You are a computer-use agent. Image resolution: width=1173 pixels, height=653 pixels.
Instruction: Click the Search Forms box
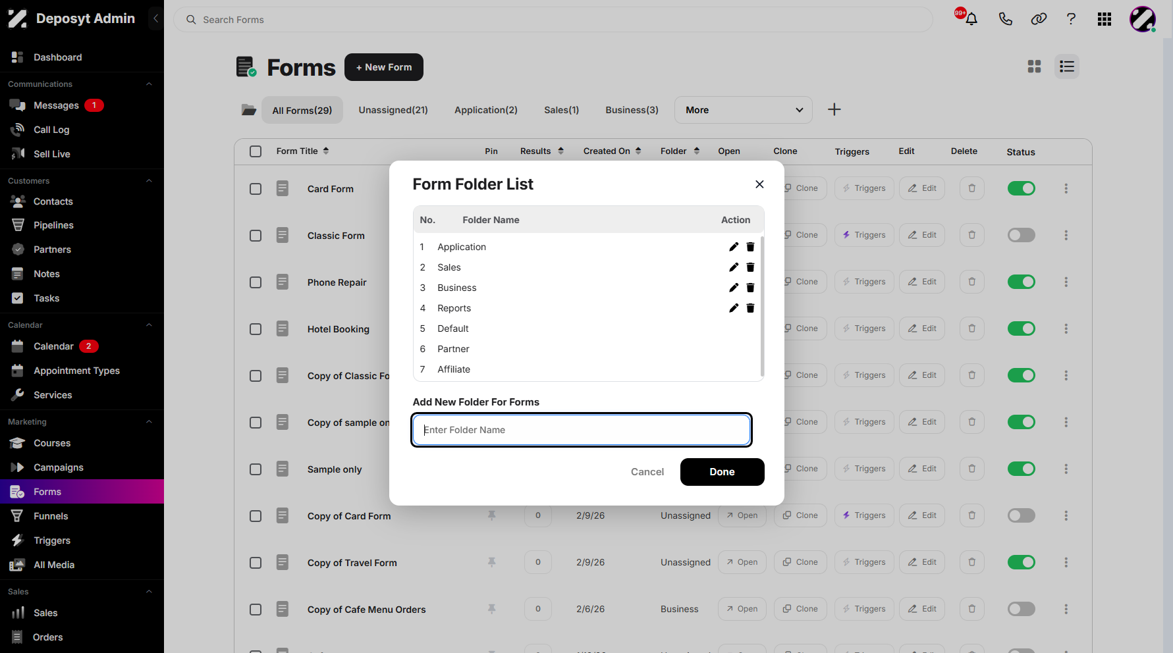coord(553,20)
